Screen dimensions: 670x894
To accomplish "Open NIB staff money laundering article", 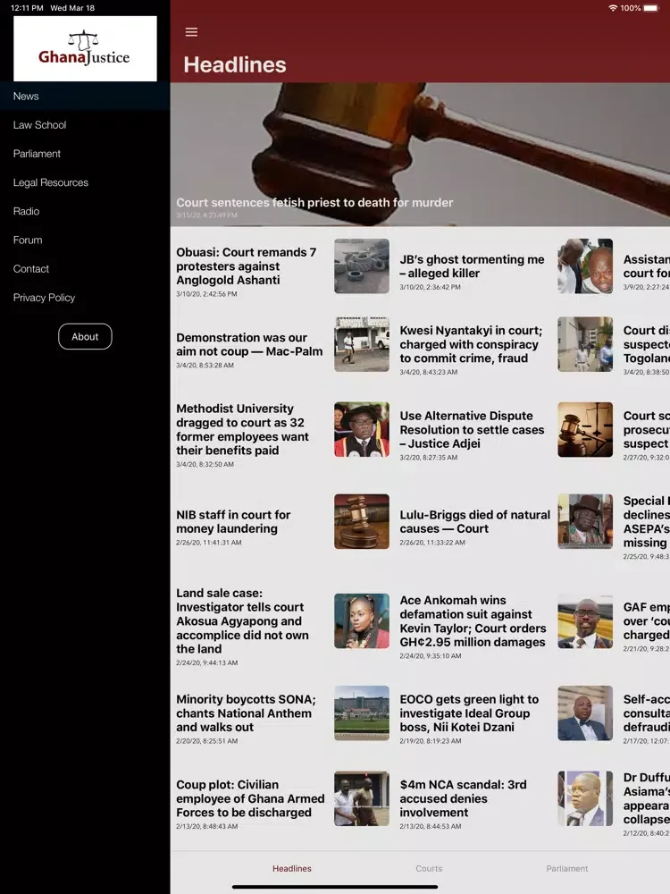I will tap(233, 522).
